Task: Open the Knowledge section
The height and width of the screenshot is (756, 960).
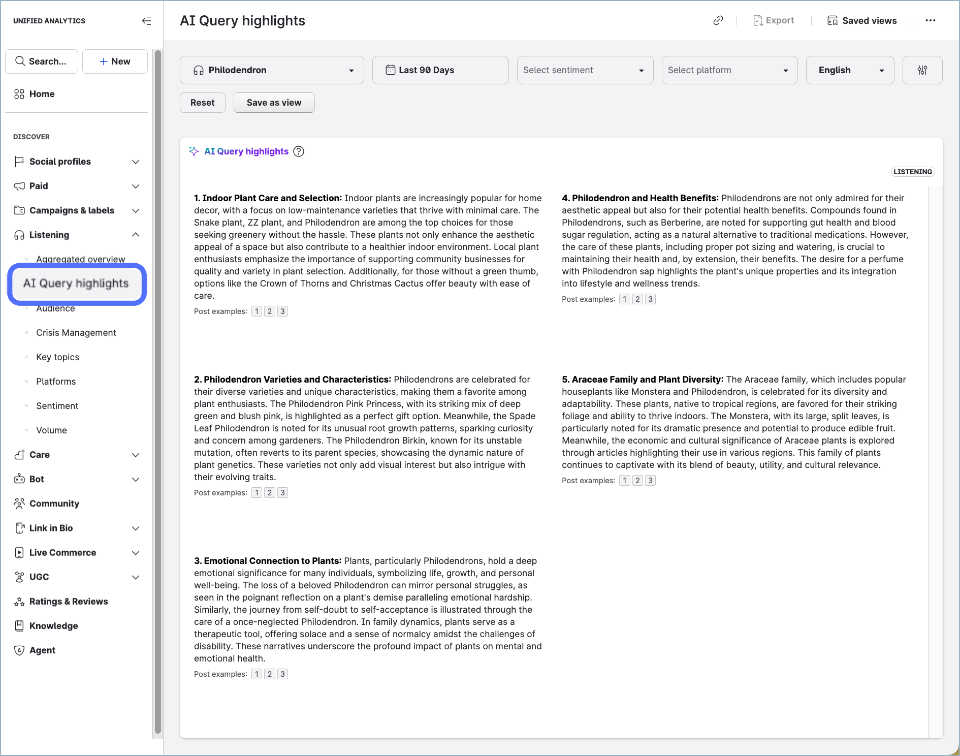Action: point(53,626)
